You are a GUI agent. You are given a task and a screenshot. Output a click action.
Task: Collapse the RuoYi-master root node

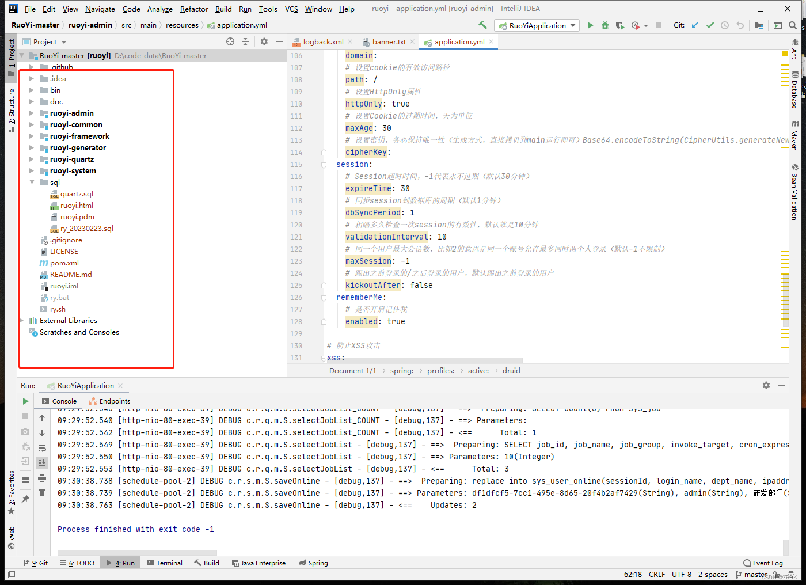coord(22,56)
